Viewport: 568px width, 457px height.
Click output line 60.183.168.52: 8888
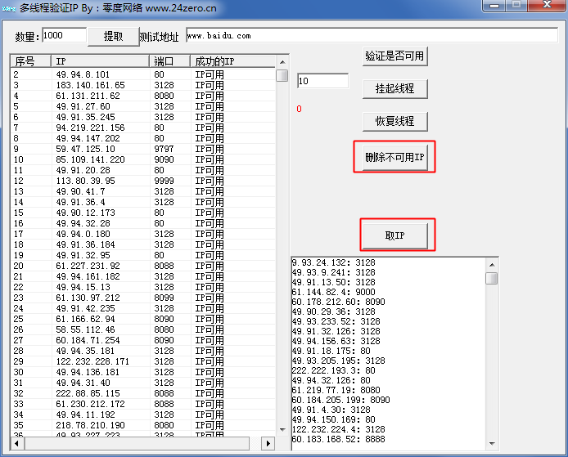338,439
